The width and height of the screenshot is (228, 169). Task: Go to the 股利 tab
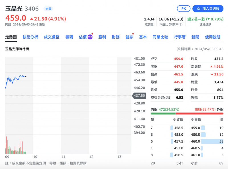[x=102, y=37]
